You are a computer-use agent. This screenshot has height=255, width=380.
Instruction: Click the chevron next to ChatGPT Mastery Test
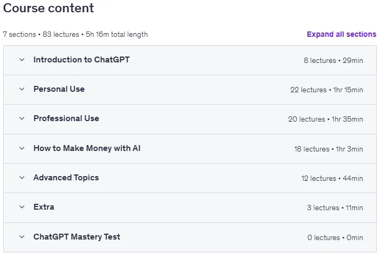point(22,237)
